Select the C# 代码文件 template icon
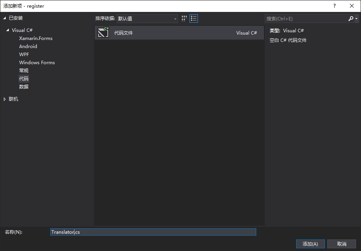Image resolution: width=361 pixels, height=251 pixels. [x=103, y=32]
